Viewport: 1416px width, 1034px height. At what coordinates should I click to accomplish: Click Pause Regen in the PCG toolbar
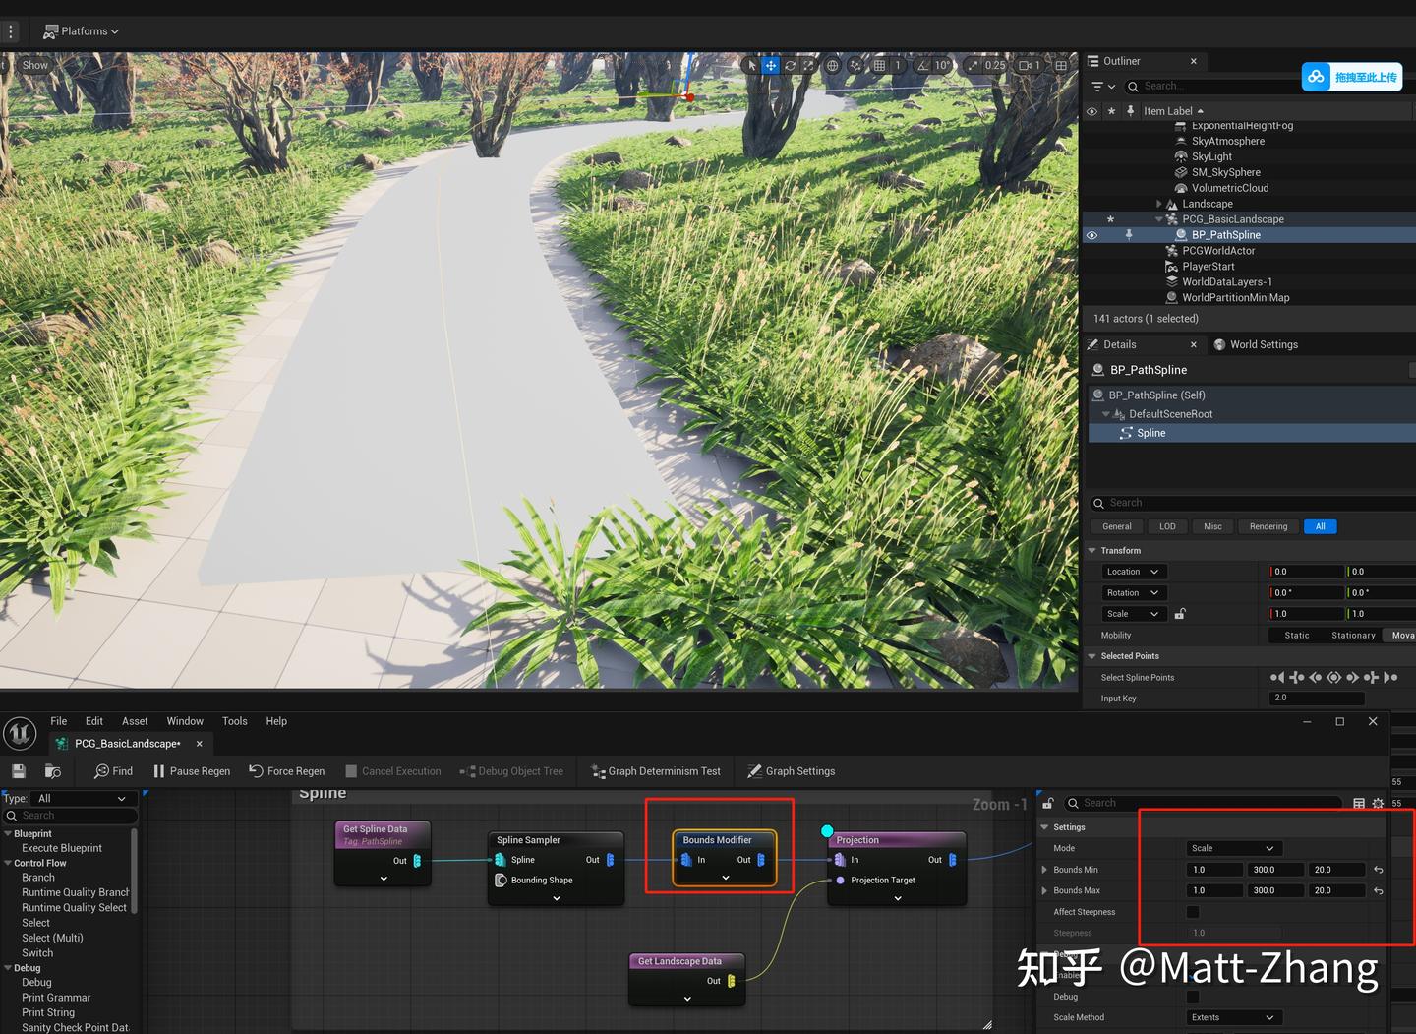[191, 771]
